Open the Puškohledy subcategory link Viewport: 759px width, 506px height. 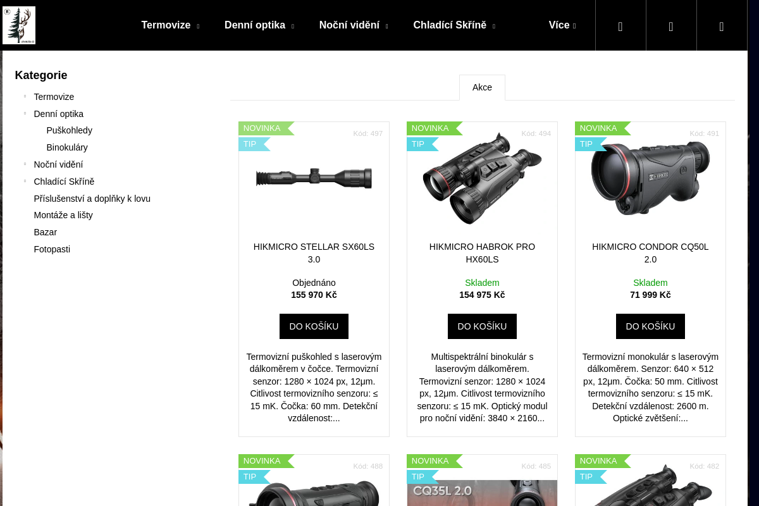(x=70, y=130)
